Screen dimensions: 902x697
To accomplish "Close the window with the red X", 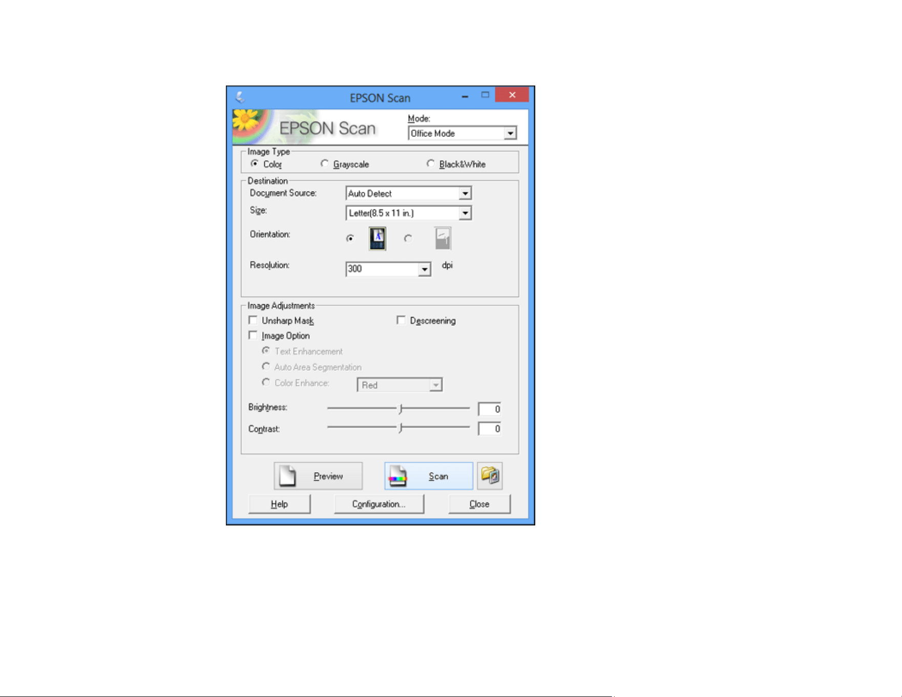I will pos(512,95).
